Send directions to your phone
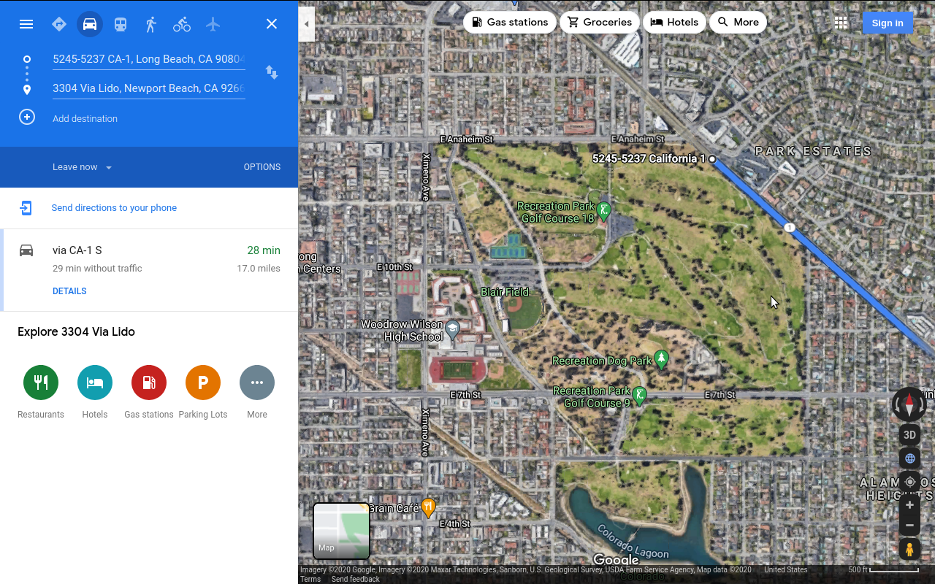The width and height of the screenshot is (935, 584). click(x=114, y=208)
